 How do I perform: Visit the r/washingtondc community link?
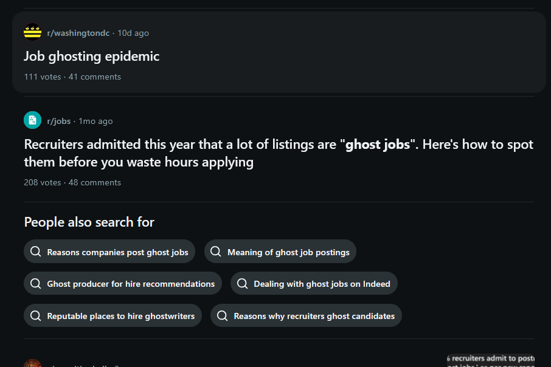pos(78,33)
